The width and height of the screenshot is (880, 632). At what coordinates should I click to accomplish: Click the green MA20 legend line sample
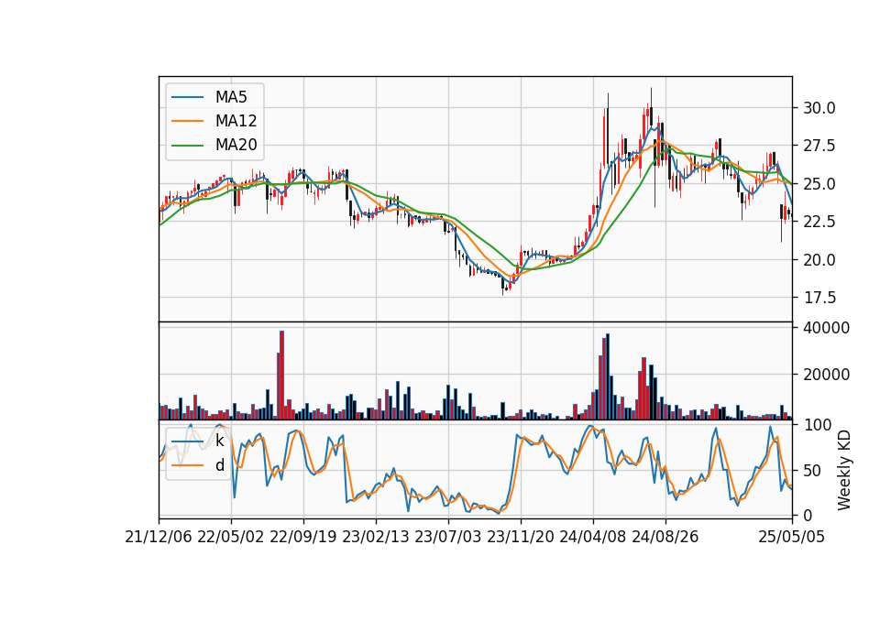coord(187,145)
